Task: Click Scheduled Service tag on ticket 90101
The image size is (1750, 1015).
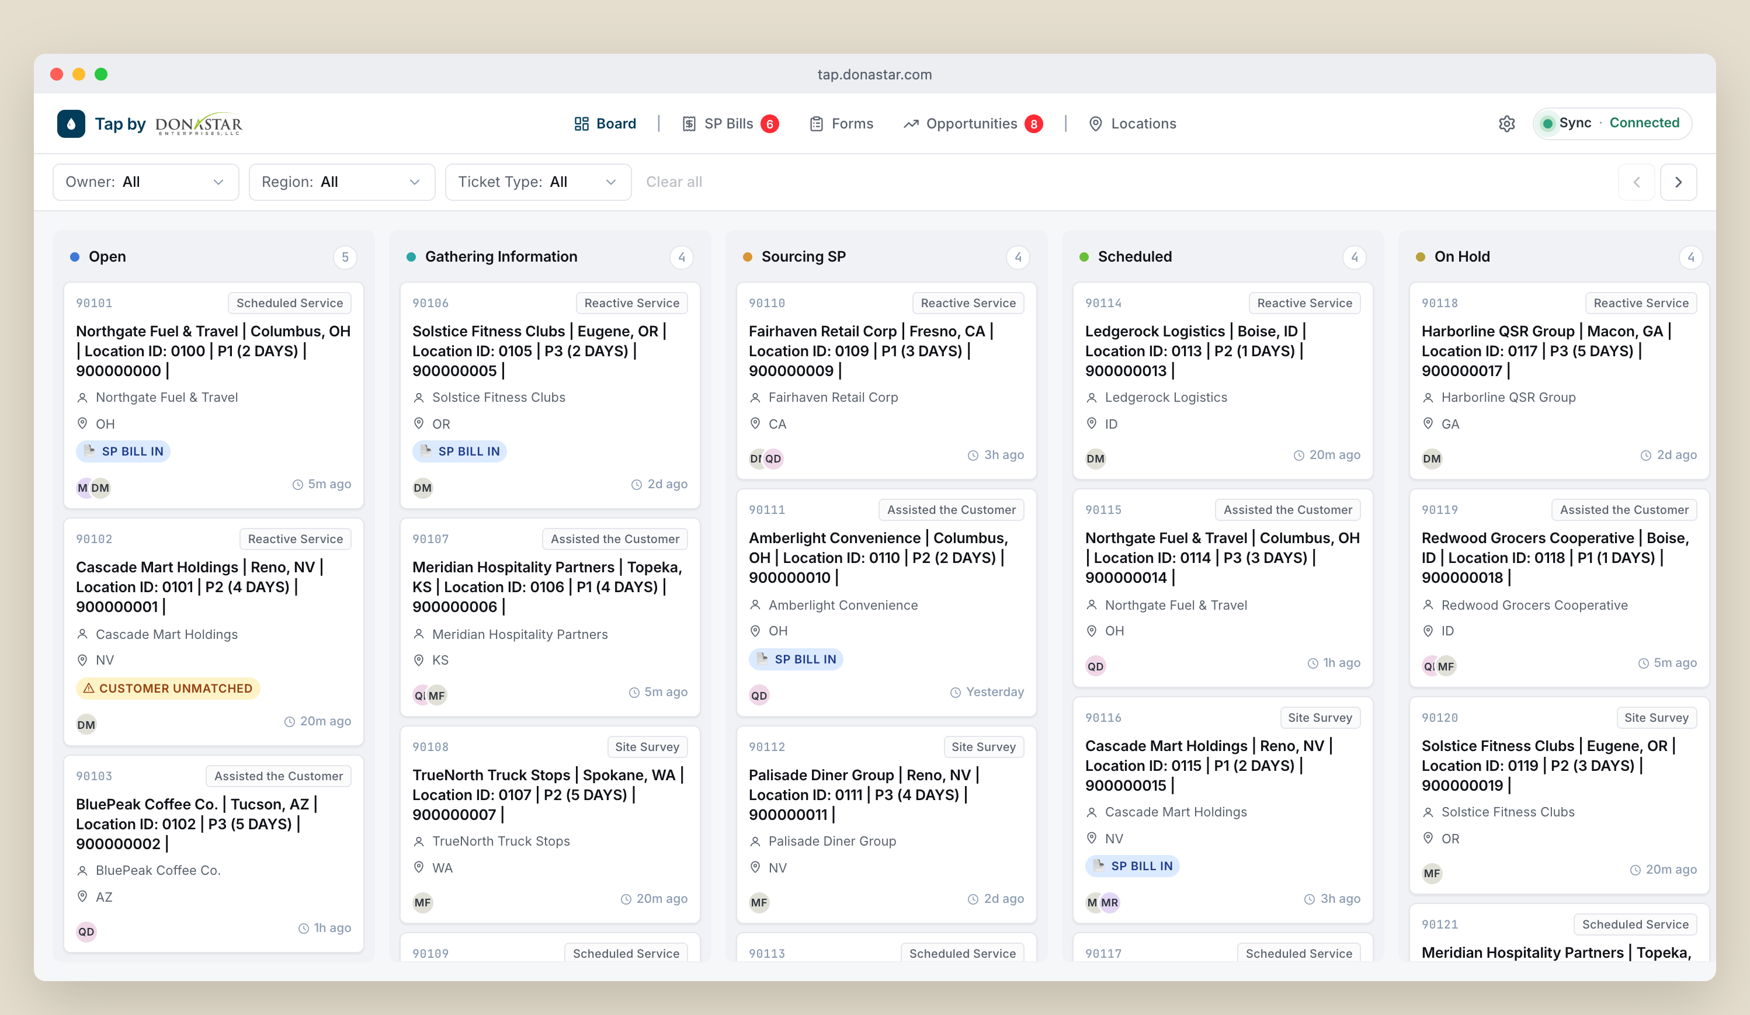Action: 290,303
